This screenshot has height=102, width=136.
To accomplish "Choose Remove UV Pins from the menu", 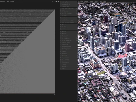I will (x=69, y=4).
